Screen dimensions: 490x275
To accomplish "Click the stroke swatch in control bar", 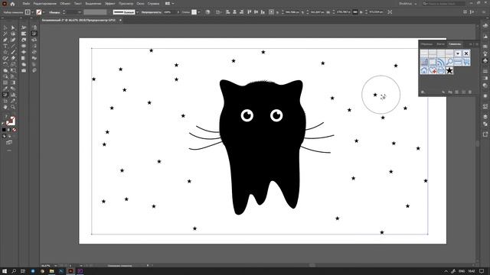I will pyautogui.click(x=39, y=12).
